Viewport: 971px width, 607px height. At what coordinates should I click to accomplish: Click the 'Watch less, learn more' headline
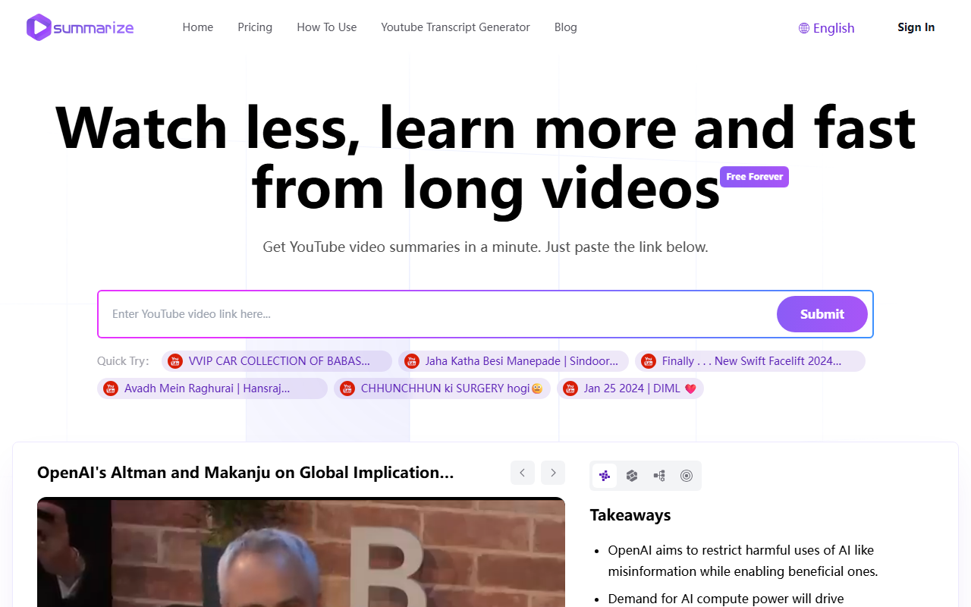(485, 157)
